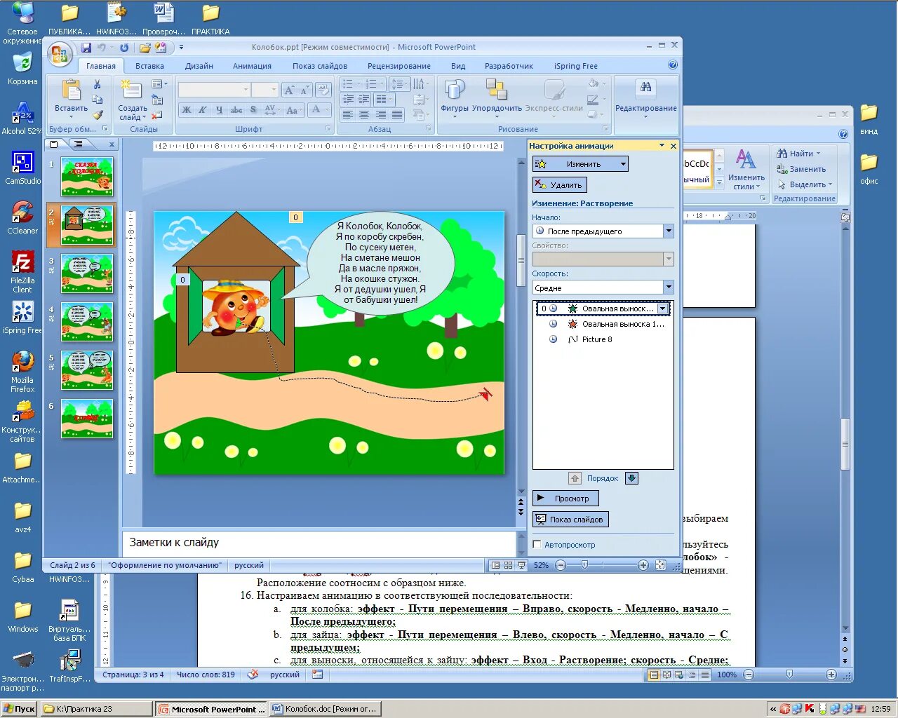The width and height of the screenshot is (898, 718).
Task: Click the Format Painter brush icon
Action: pyautogui.click(x=98, y=115)
